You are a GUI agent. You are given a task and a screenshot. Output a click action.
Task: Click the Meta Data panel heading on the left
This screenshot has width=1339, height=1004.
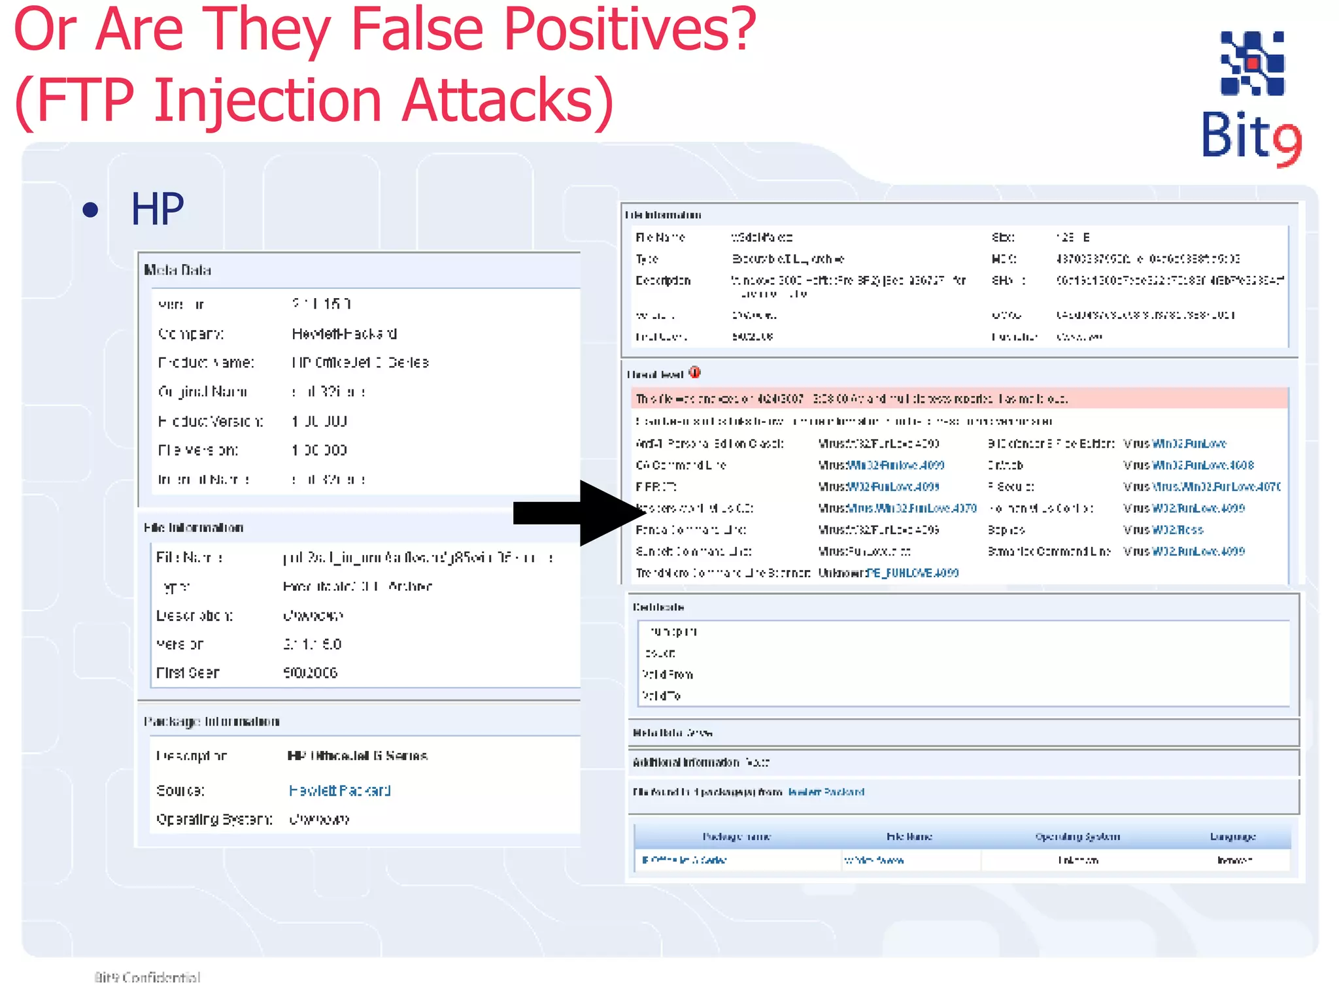(x=177, y=270)
